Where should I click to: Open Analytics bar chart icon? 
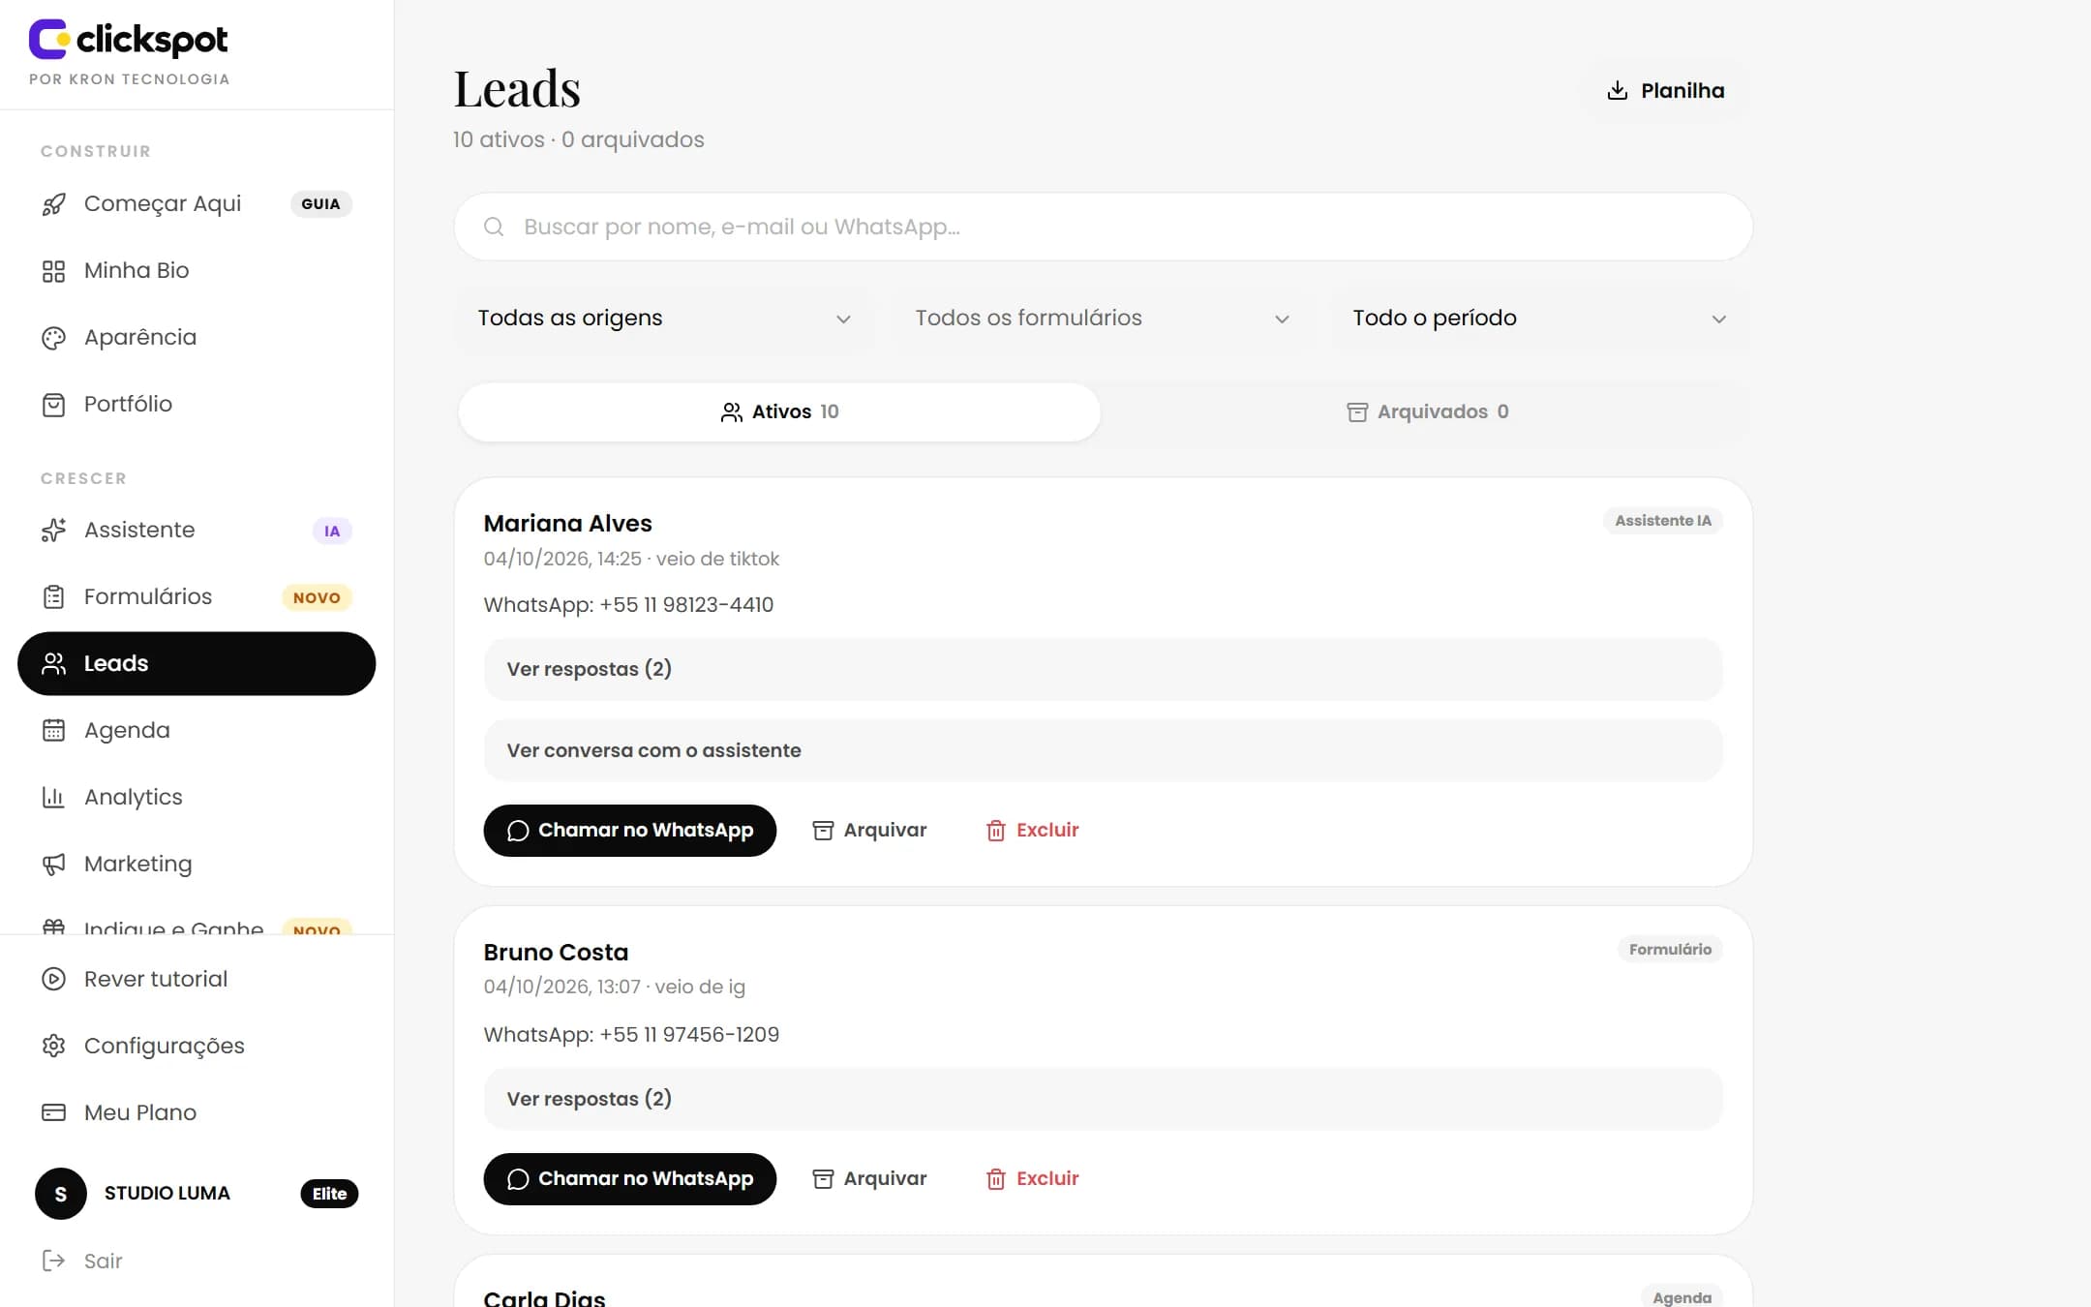click(x=53, y=798)
